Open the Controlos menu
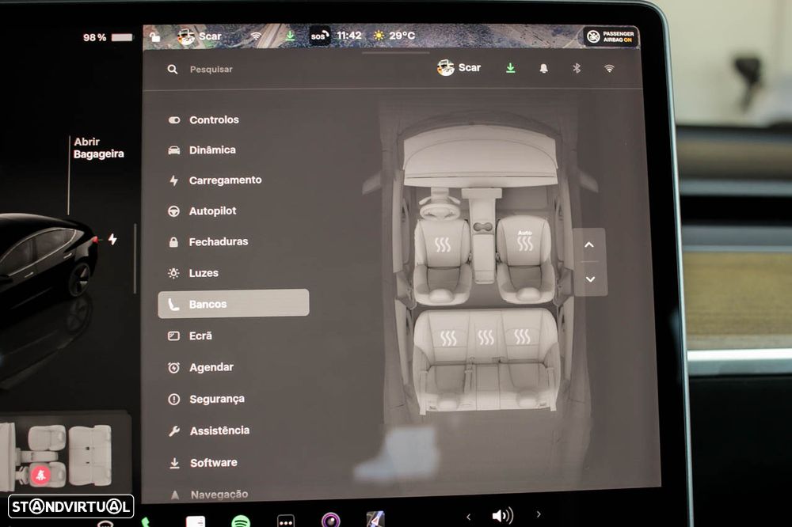 (204, 120)
